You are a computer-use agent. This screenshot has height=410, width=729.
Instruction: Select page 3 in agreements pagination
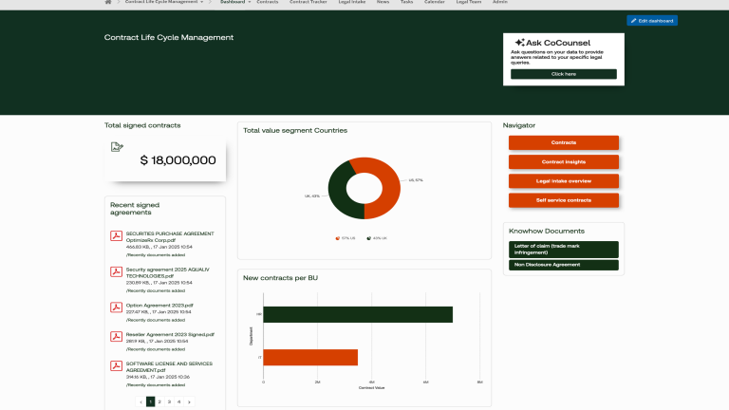pos(169,402)
